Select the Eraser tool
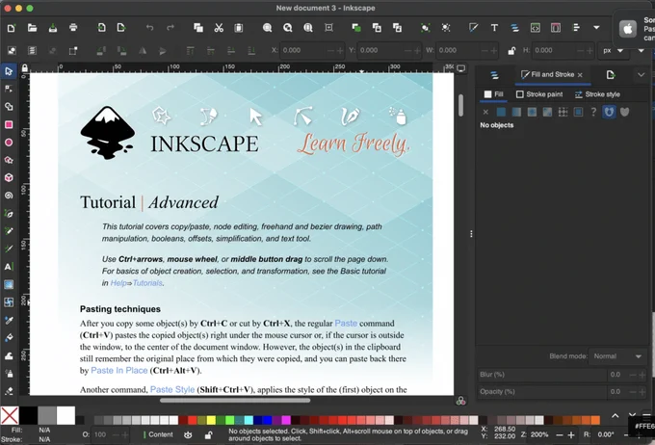Screen dimensions: 655x445 click(x=9, y=391)
